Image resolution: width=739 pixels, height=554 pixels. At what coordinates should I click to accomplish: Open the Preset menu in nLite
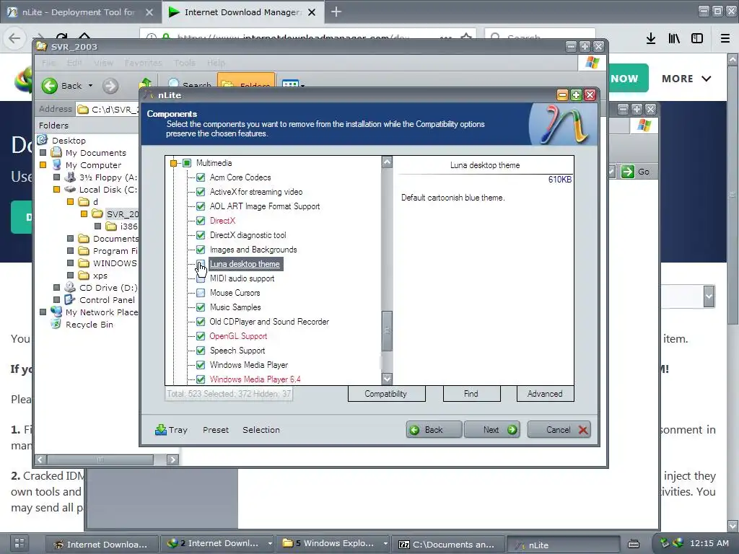tap(216, 430)
